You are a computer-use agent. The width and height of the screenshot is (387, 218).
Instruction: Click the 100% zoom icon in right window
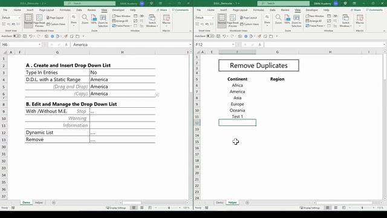(x=287, y=19)
